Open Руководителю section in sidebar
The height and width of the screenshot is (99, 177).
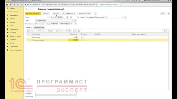pyautogui.click(x=14, y=12)
